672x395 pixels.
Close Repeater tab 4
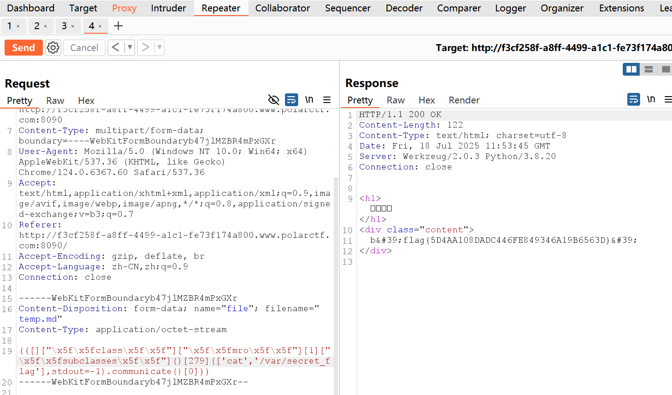[x=100, y=26]
